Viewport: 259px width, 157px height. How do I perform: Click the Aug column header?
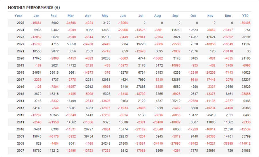(x=157, y=16)
